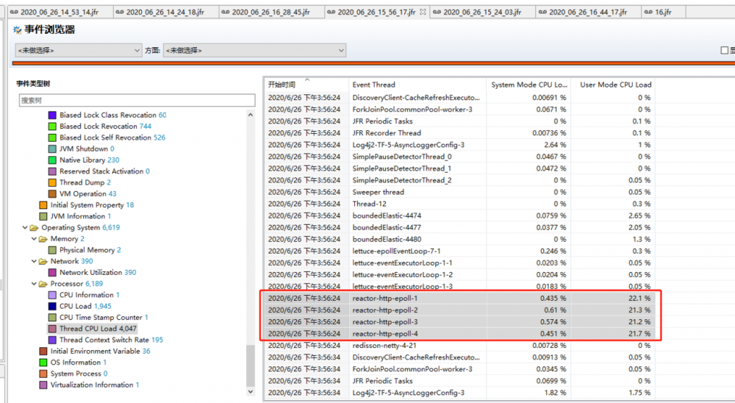Switch to the 2020_06_26_15_24_03.jfr tab

pyautogui.click(x=482, y=13)
